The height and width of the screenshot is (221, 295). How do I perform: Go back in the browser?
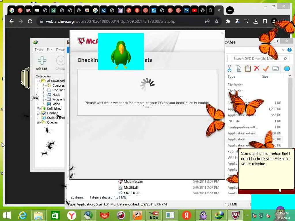[12, 21]
